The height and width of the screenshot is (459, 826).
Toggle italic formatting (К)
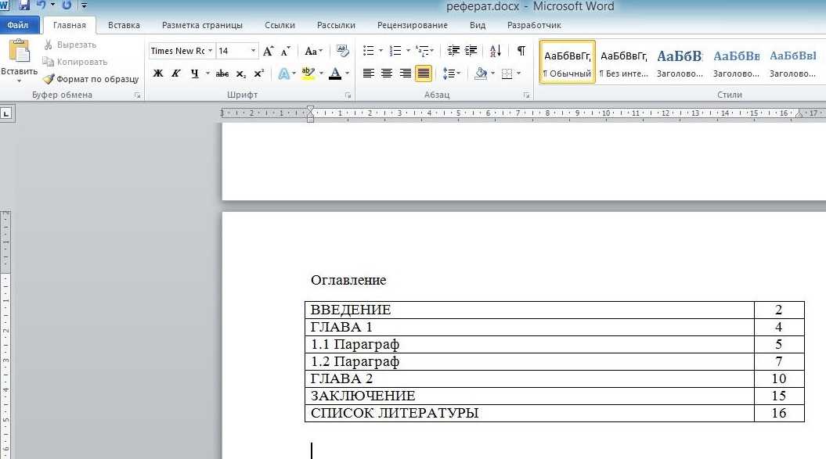pyautogui.click(x=176, y=74)
